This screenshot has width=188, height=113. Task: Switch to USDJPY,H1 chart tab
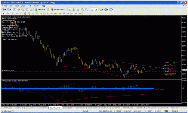pyautogui.click(x=105, y=108)
